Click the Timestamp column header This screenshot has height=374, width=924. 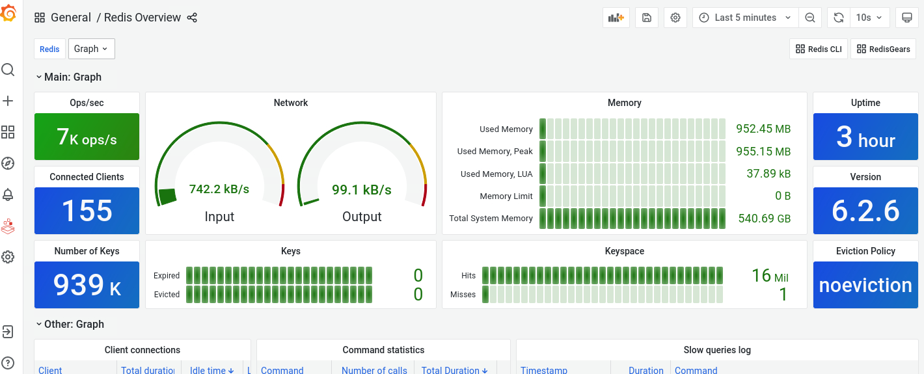[544, 370]
